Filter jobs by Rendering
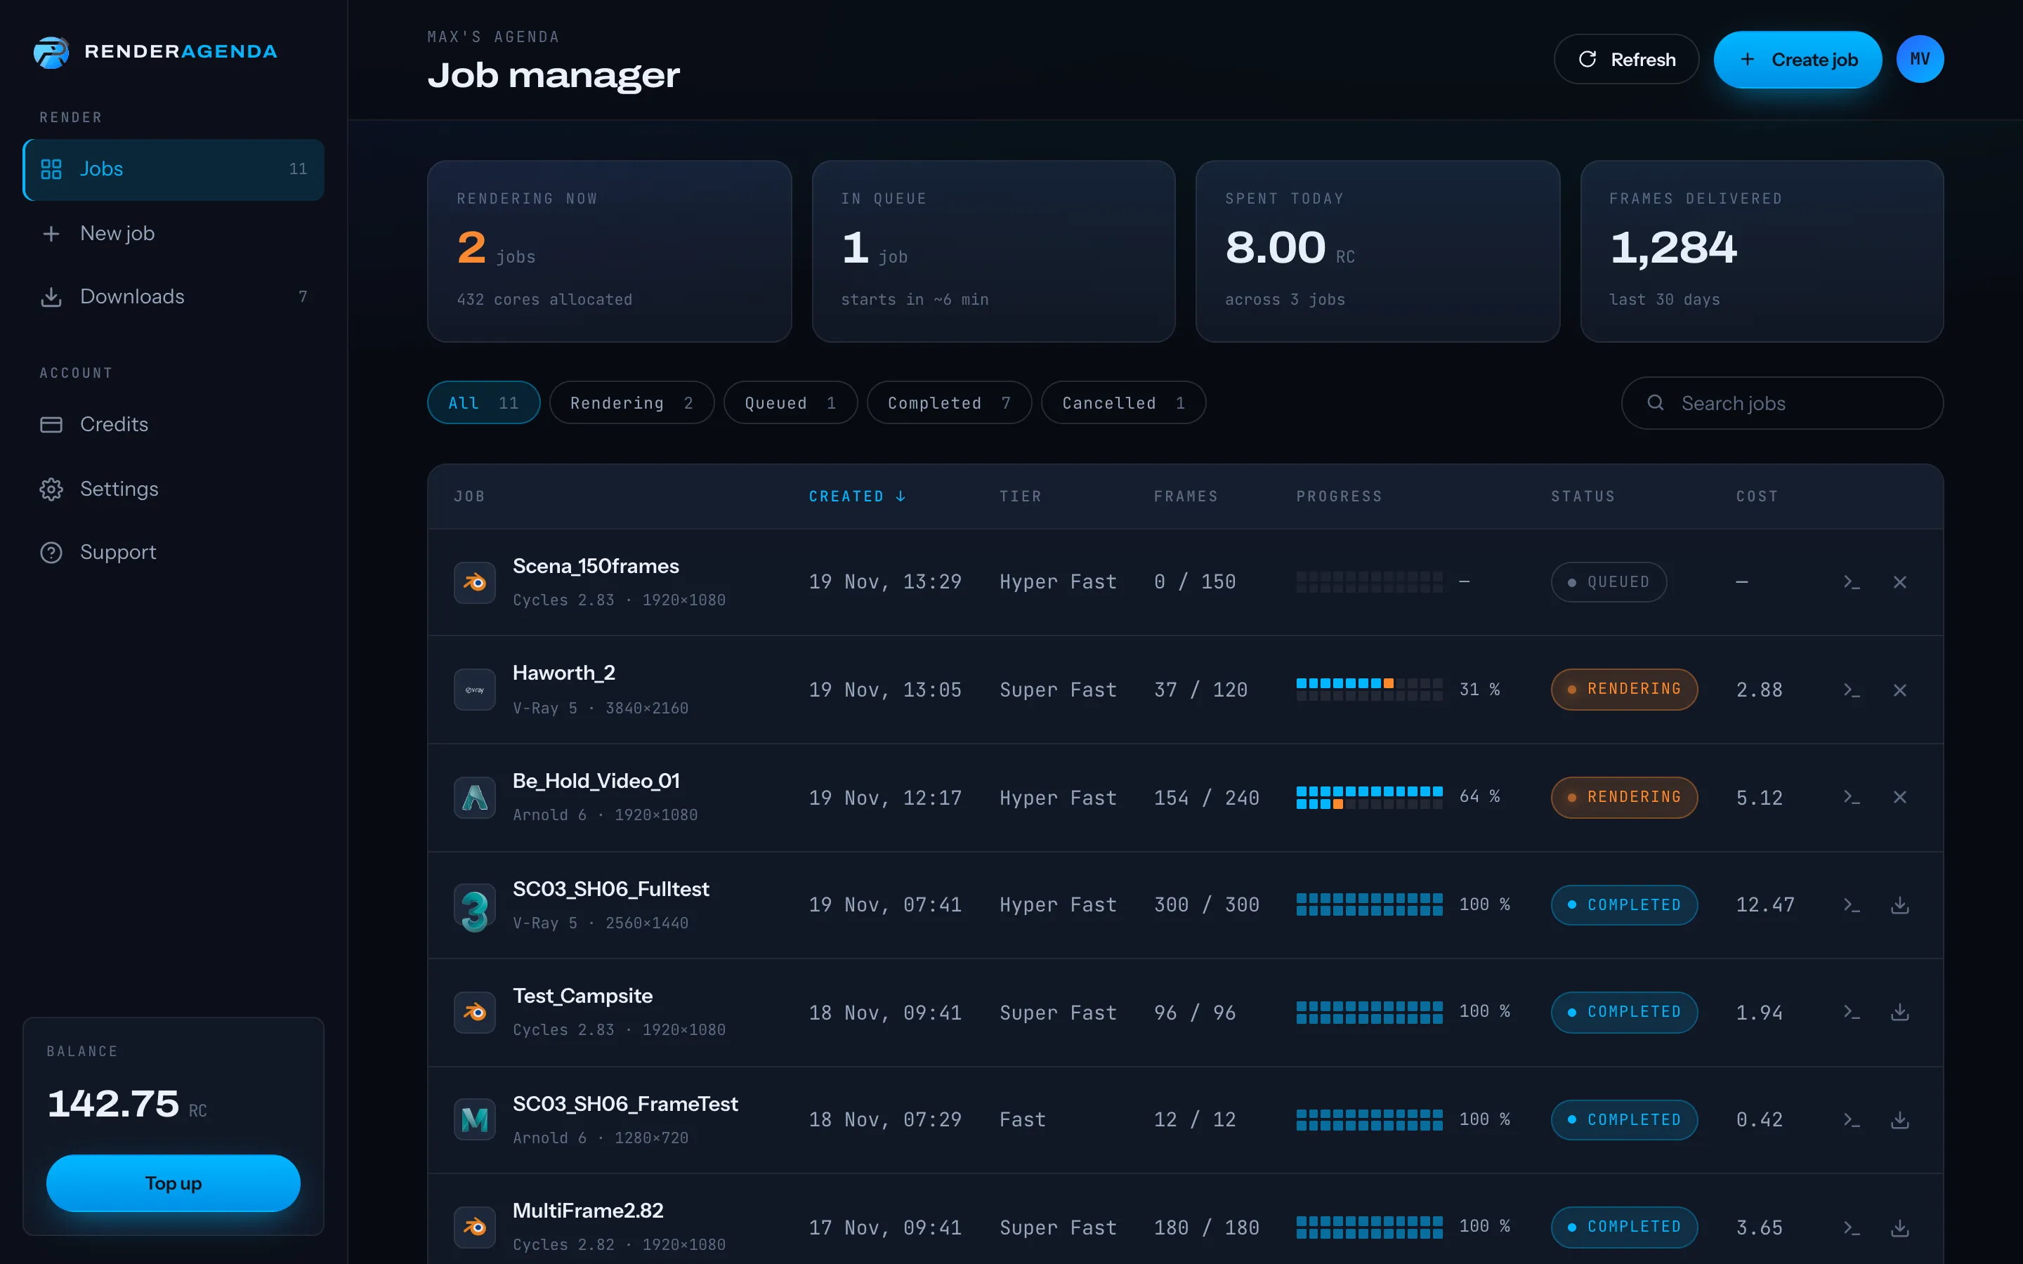Screen dimensions: 2023x1264 click(631, 403)
